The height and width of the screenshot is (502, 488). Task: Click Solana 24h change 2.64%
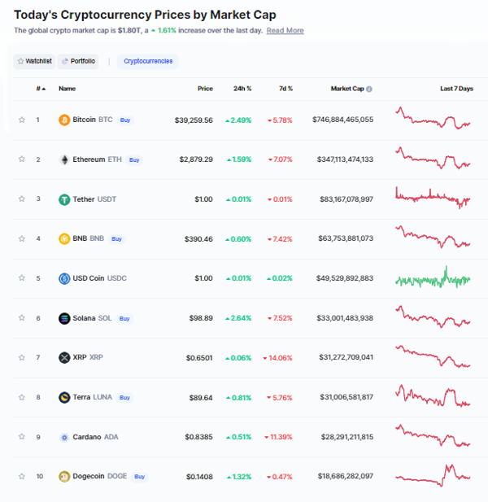click(x=238, y=318)
